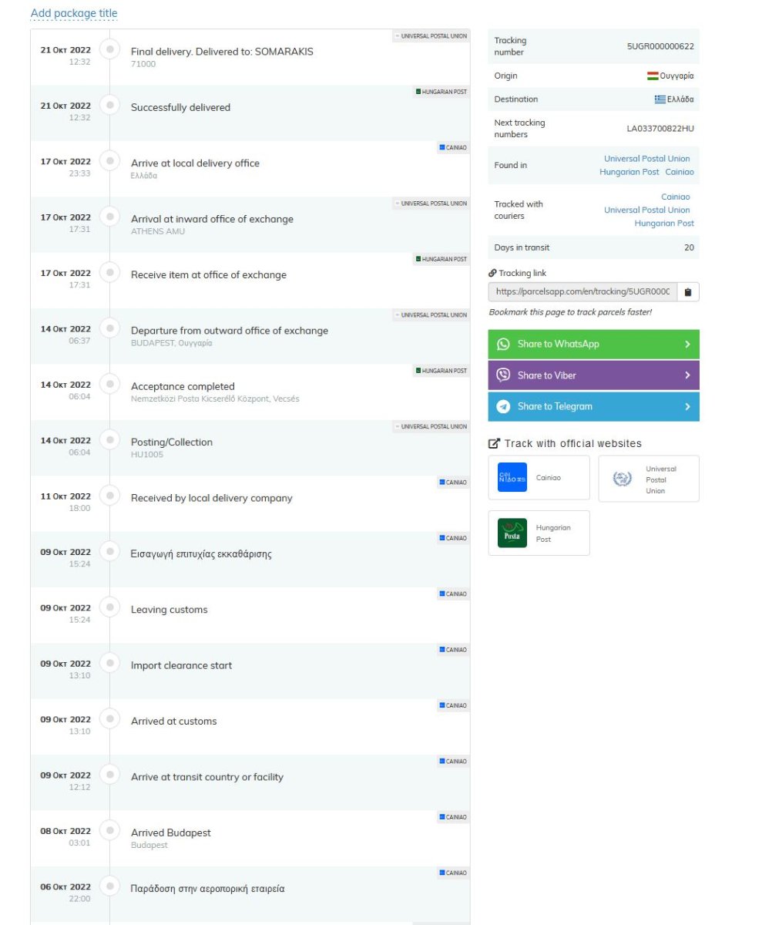This screenshot has height=925, width=762.
Task: Click Universal Postal Union tag on Arrival at inward office row
Action: (431, 203)
